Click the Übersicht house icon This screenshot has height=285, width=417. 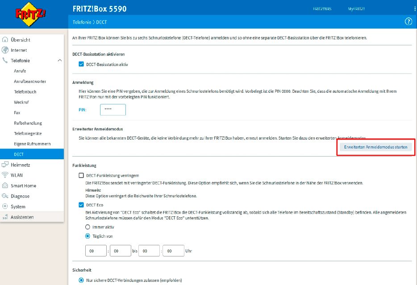click(5, 40)
